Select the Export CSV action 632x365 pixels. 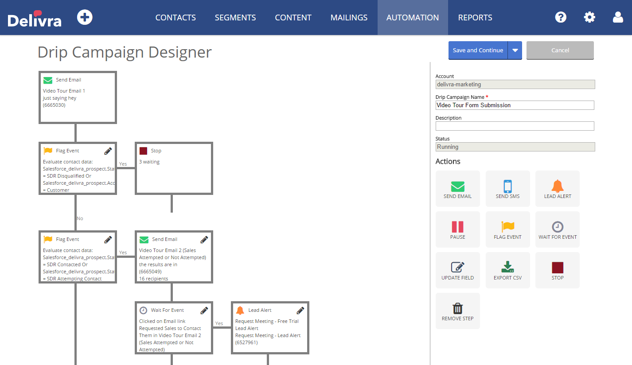click(x=508, y=270)
